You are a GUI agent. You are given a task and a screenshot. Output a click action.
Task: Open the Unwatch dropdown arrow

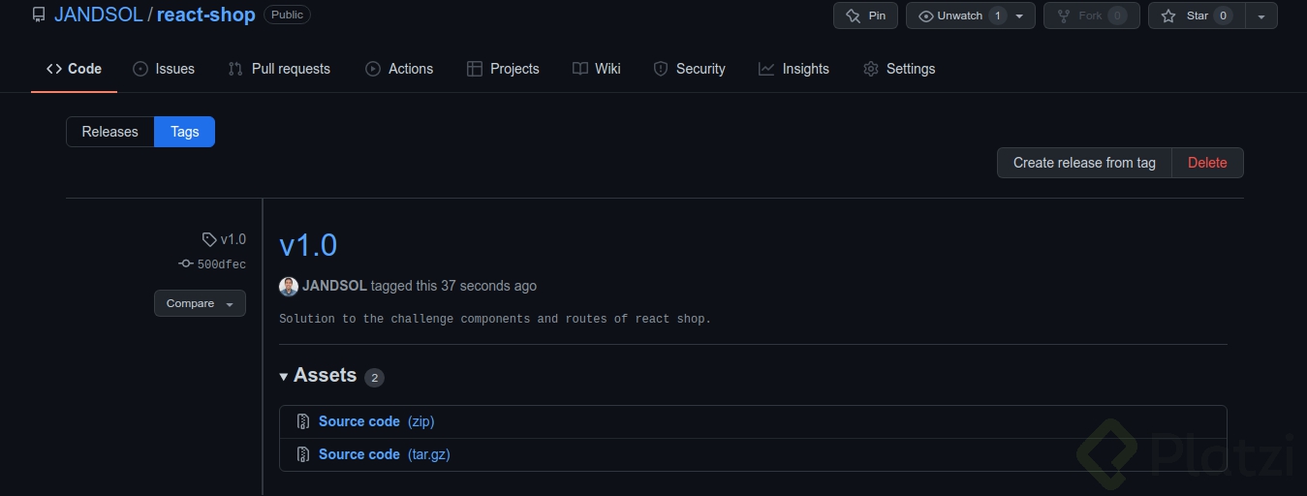coord(1019,15)
